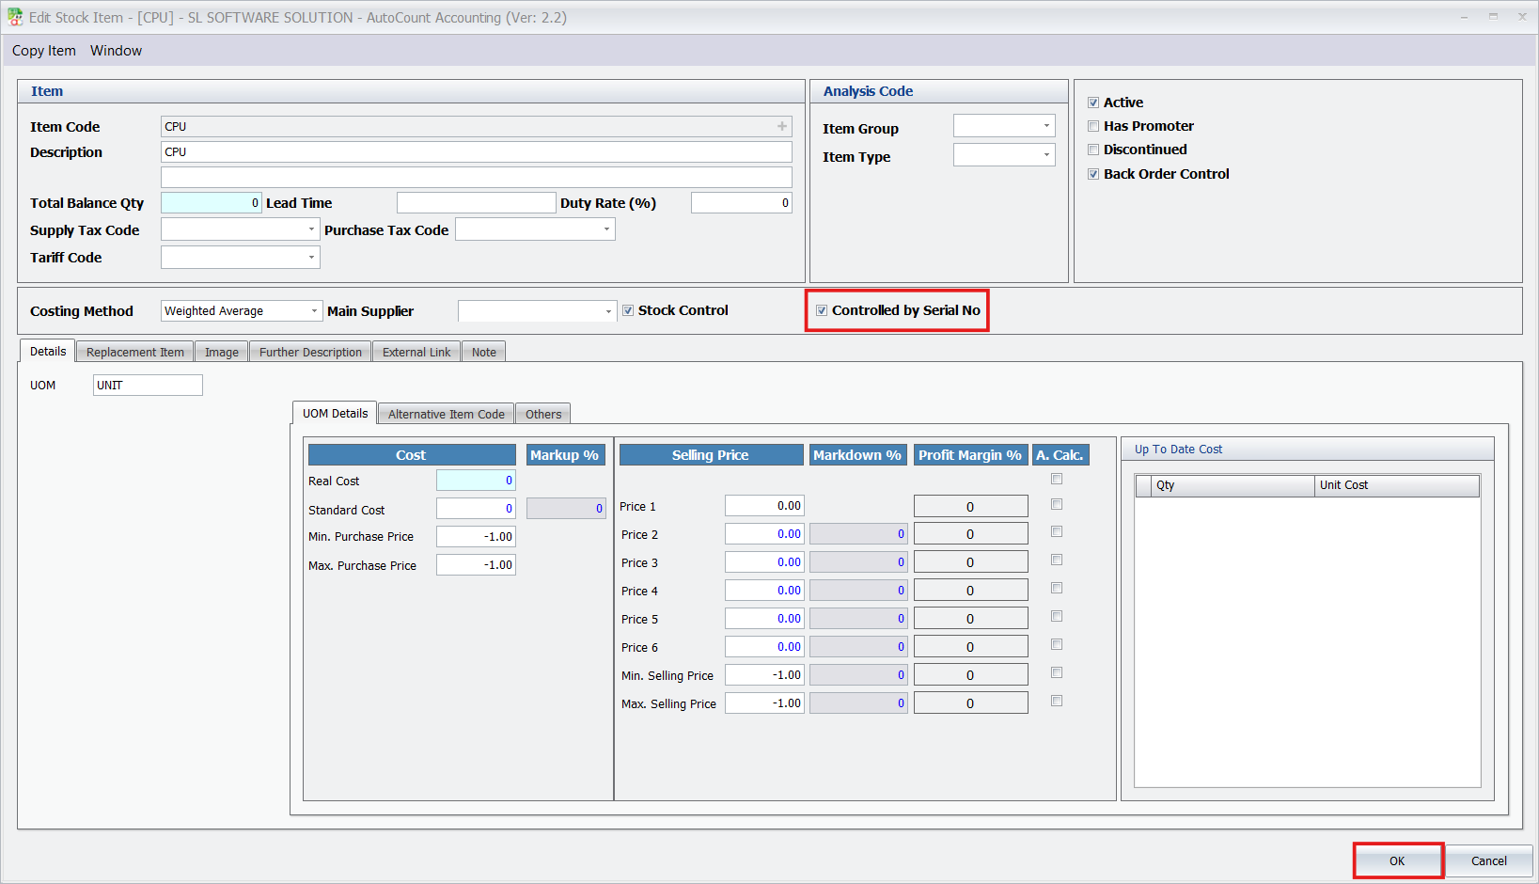1539x884 pixels.
Task: Switch to the Replacement Item tab
Action: pyautogui.click(x=135, y=352)
